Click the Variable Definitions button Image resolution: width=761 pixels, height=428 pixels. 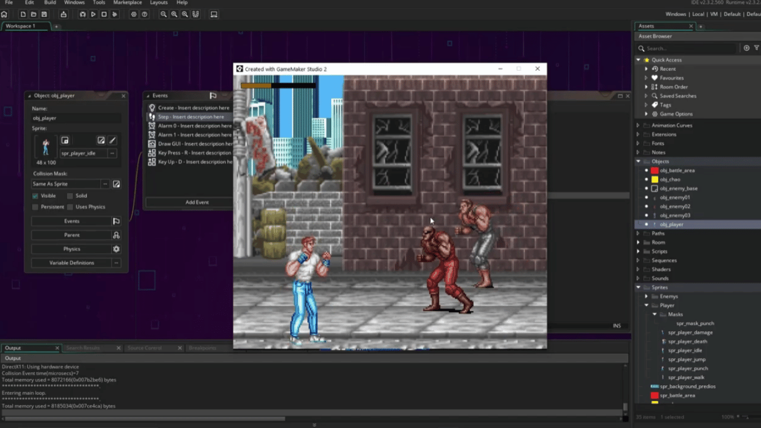(71, 263)
